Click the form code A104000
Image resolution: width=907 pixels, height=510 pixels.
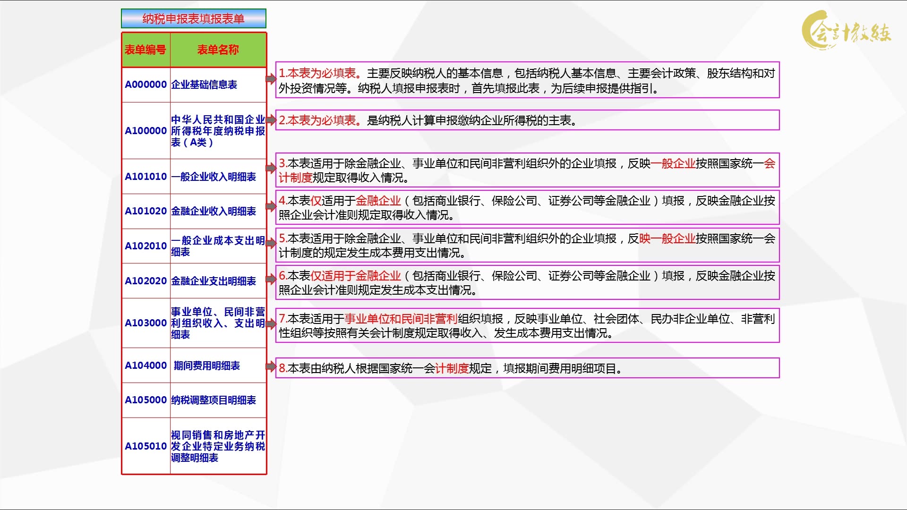click(145, 365)
